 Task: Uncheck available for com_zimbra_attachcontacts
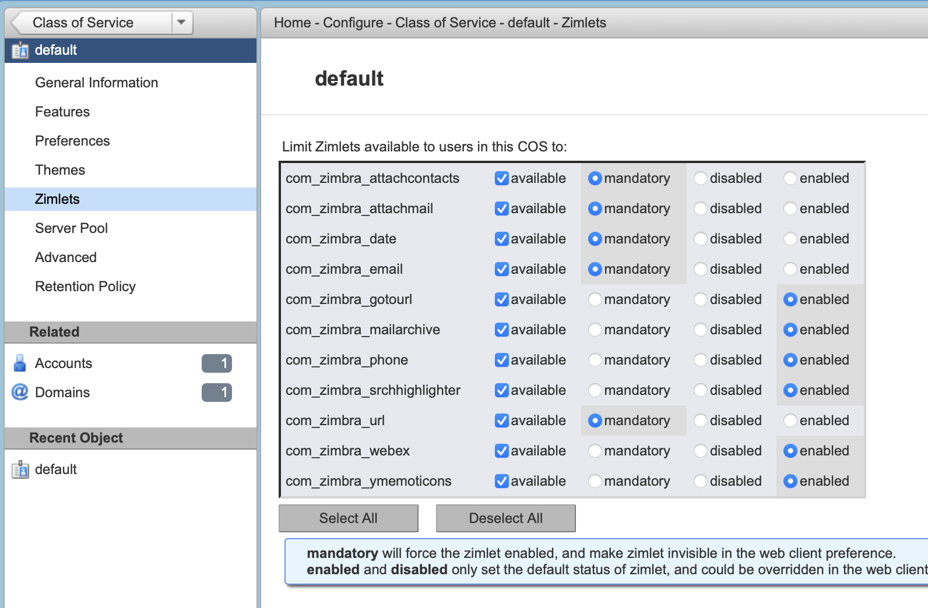(x=502, y=178)
